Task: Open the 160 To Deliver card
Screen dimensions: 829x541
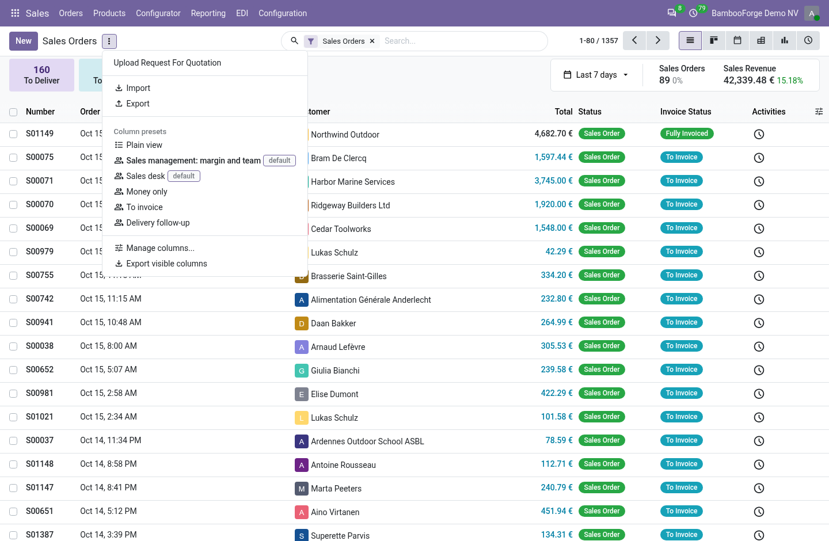Action: [x=41, y=75]
